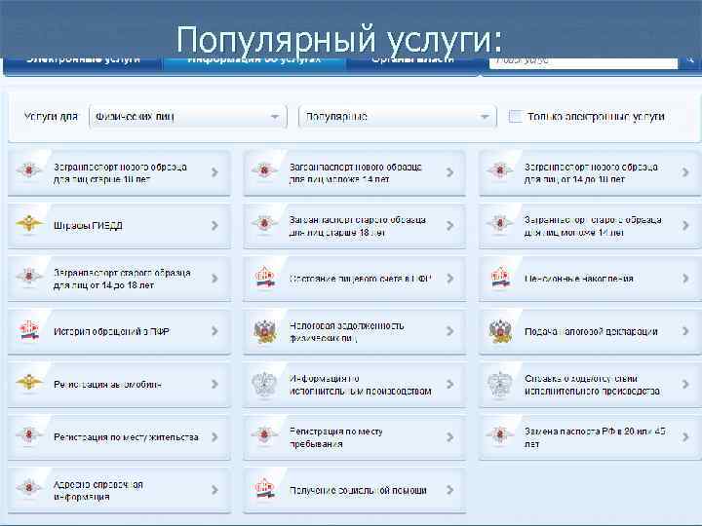Expand Штрафы ГИБДД with its arrow
The width and height of the screenshot is (702, 526).
pyautogui.click(x=214, y=225)
